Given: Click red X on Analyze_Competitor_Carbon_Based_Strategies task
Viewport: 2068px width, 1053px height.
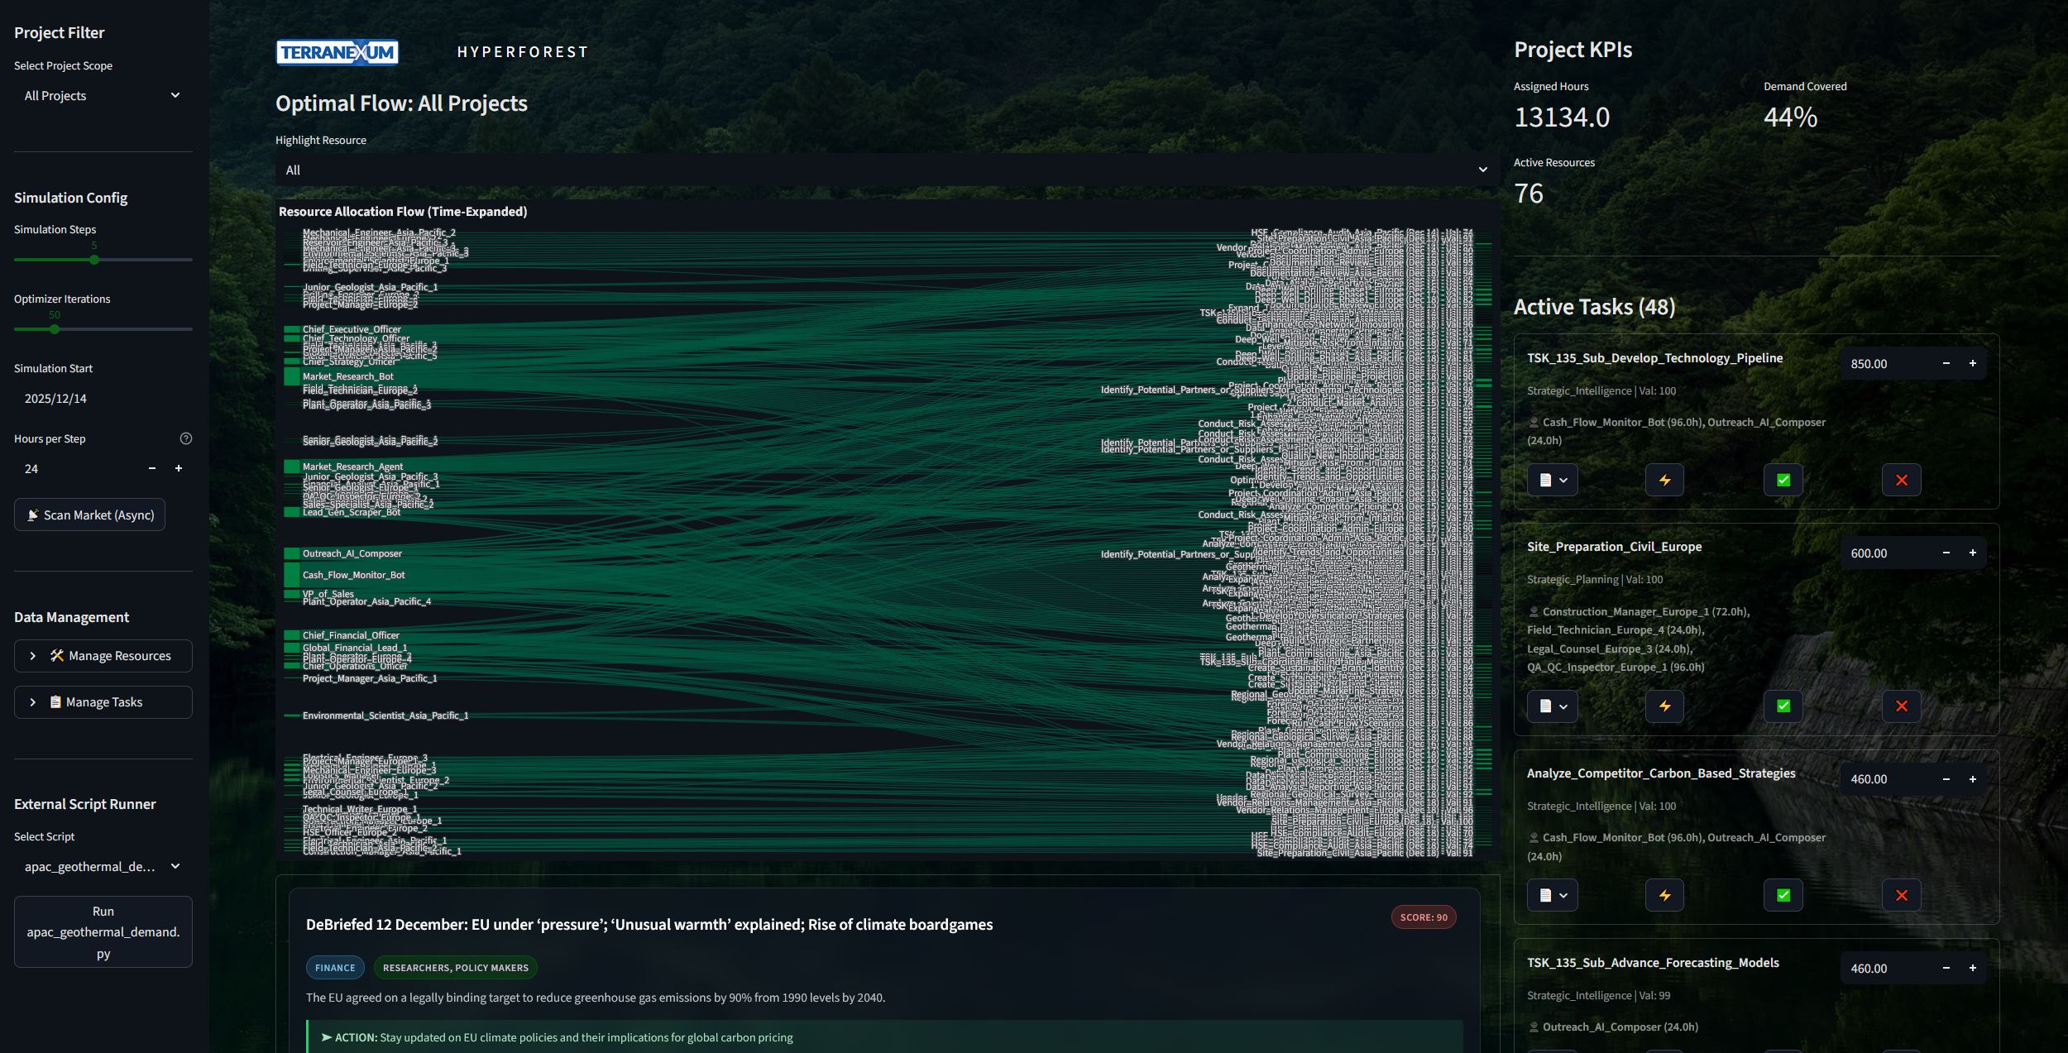Looking at the screenshot, I should (1901, 895).
